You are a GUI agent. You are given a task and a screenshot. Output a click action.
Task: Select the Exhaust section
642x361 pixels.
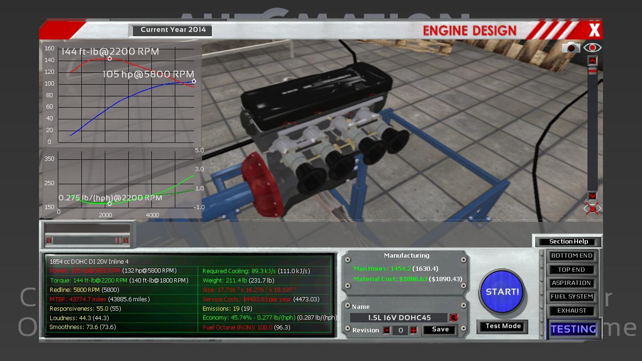click(572, 311)
